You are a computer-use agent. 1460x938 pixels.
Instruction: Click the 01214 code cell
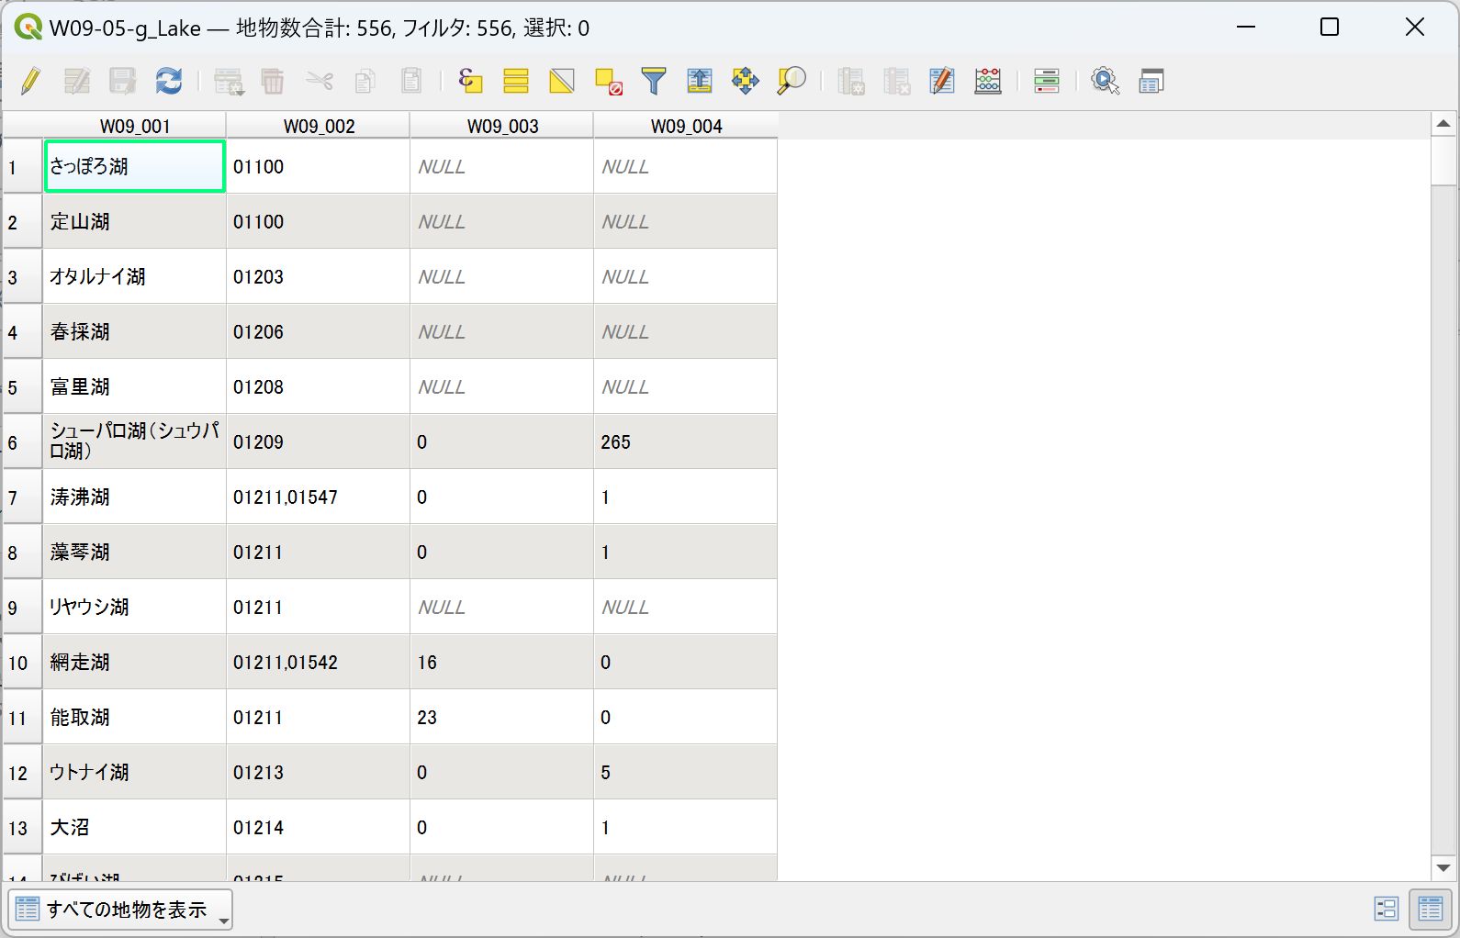319,827
